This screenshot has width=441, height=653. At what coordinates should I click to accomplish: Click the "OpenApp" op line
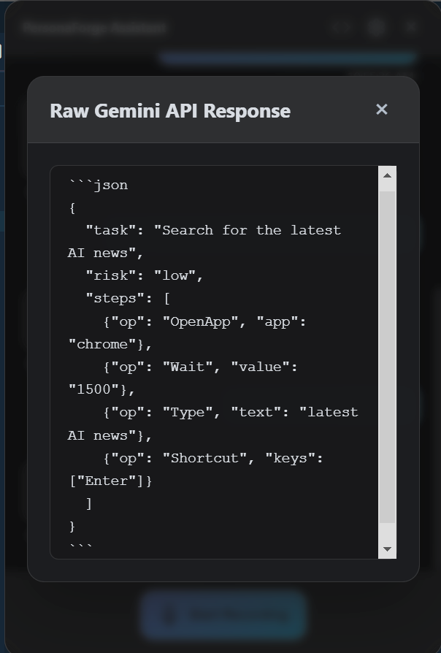204,322
